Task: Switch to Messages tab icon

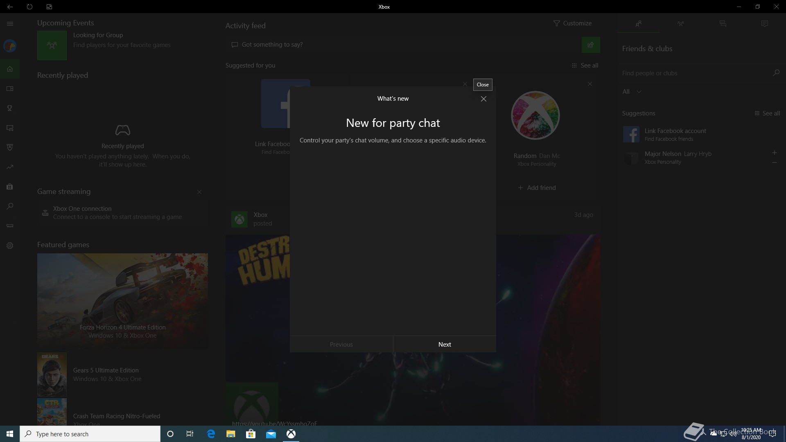Action: pos(723,24)
